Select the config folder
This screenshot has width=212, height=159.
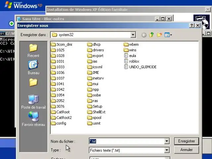[x=59, y=123]
